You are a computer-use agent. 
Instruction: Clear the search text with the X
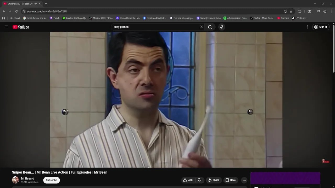(x=202, y=27)
